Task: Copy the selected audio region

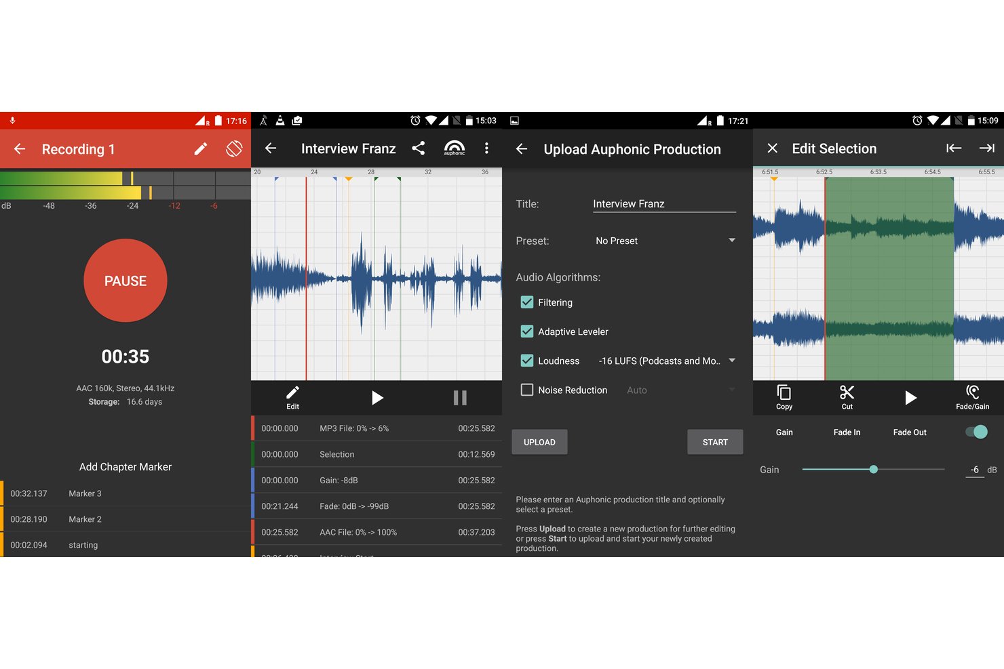Action: click(784, 398)
